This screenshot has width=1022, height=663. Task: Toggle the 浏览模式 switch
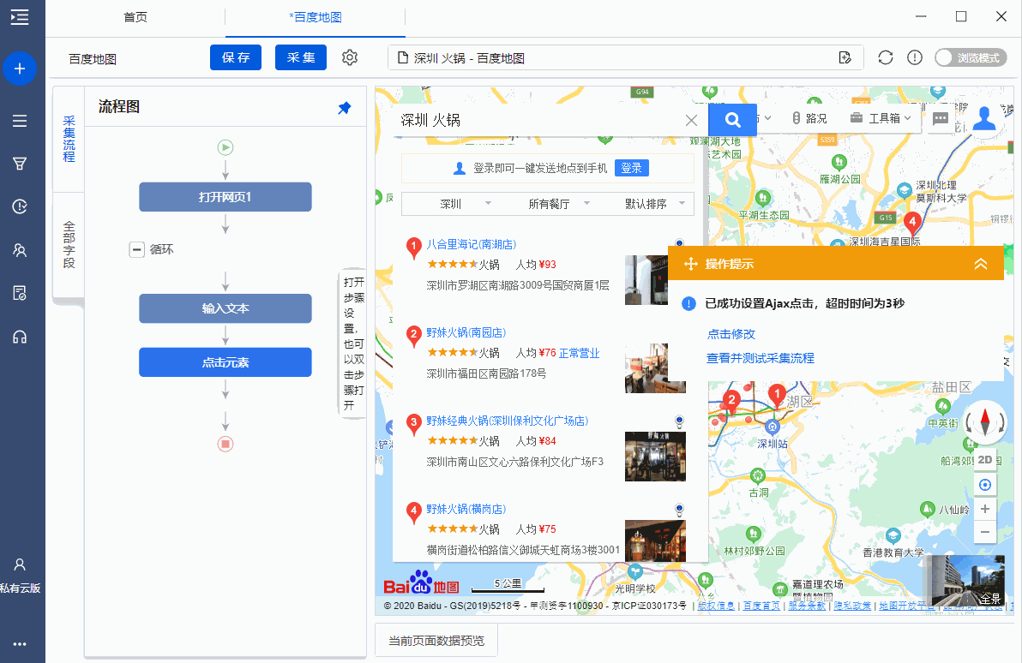pyautogui.click(x=971, y=58)
